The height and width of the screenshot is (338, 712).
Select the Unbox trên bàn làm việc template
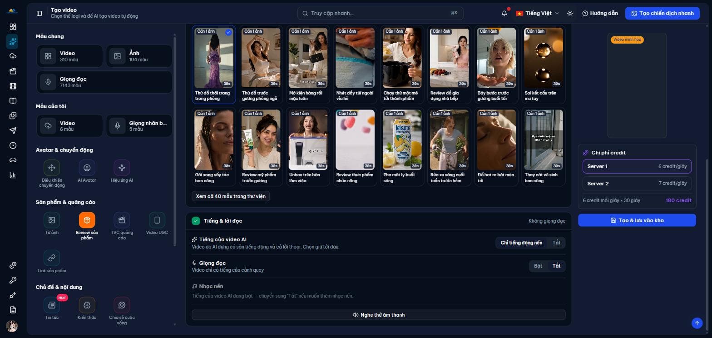(308, 146)
